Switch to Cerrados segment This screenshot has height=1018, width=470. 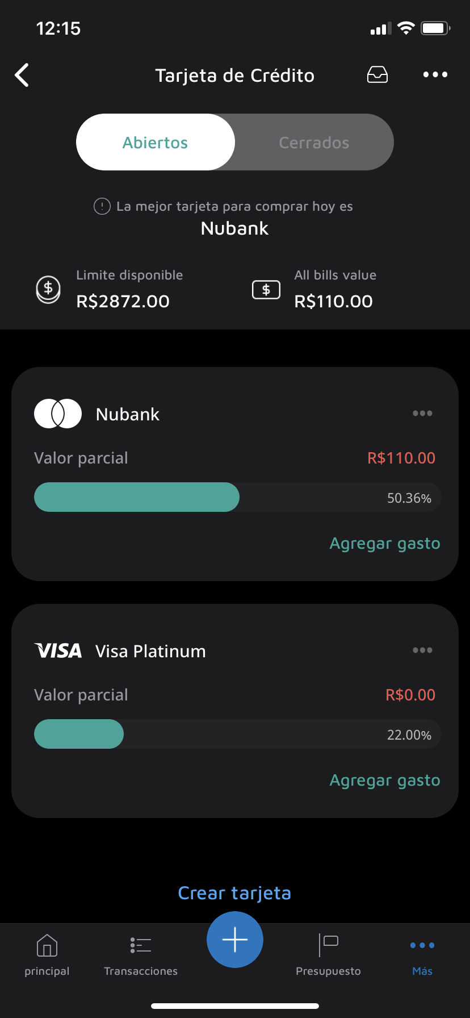(x=314, y=142)
